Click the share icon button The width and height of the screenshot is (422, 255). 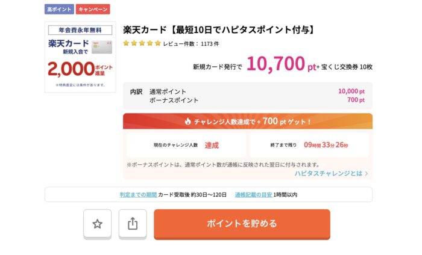(133, 224)
